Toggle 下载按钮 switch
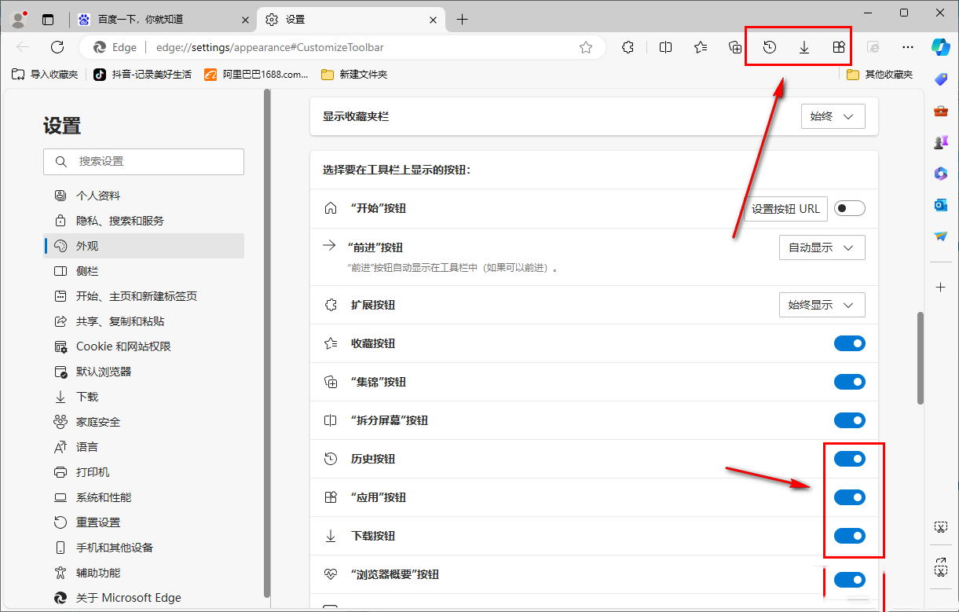The image size is (959, 612). pyautogui.click(x=849, y=536)
